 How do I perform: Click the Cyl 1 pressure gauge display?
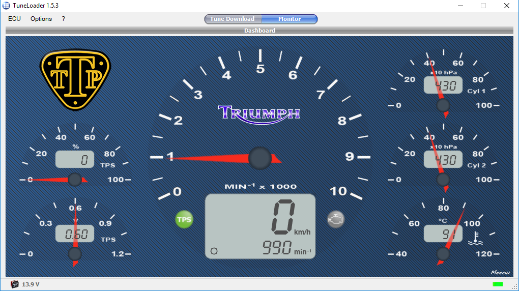pyautogui.click(x=443, y=85)
